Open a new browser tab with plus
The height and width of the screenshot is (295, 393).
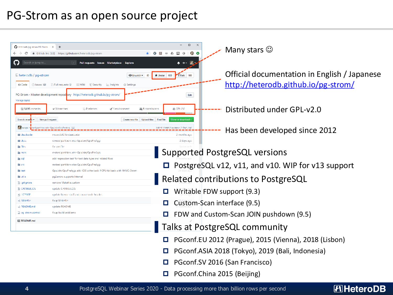coord(60,47)
